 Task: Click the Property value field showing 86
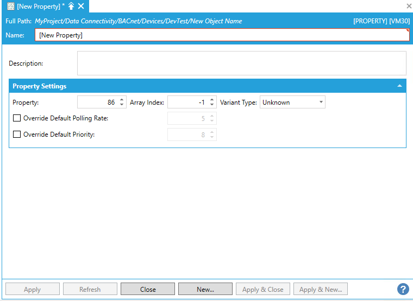(x=98, y=102)
